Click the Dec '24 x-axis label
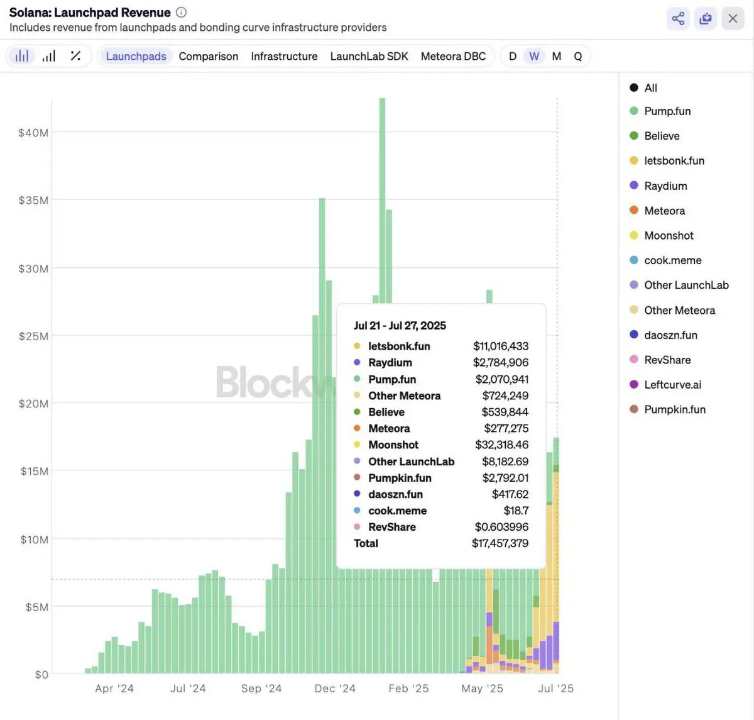This screenshot has height=720, width=754. [x=335, y=689]
